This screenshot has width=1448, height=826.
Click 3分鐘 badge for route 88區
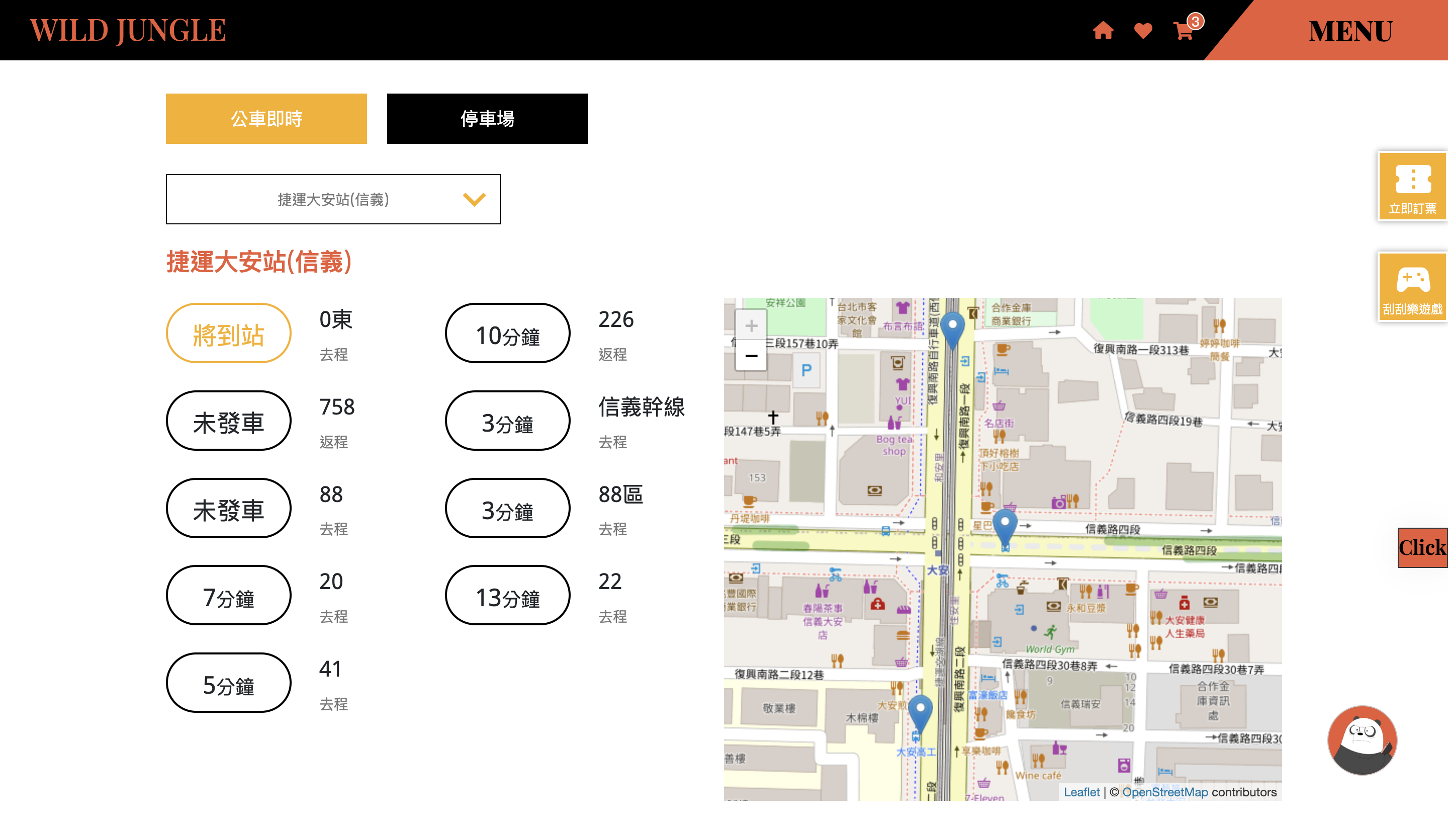tap(507, 508)
